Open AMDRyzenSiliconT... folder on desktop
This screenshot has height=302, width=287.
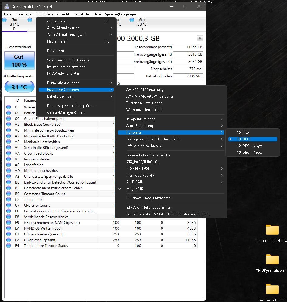(x=272, y=260)
